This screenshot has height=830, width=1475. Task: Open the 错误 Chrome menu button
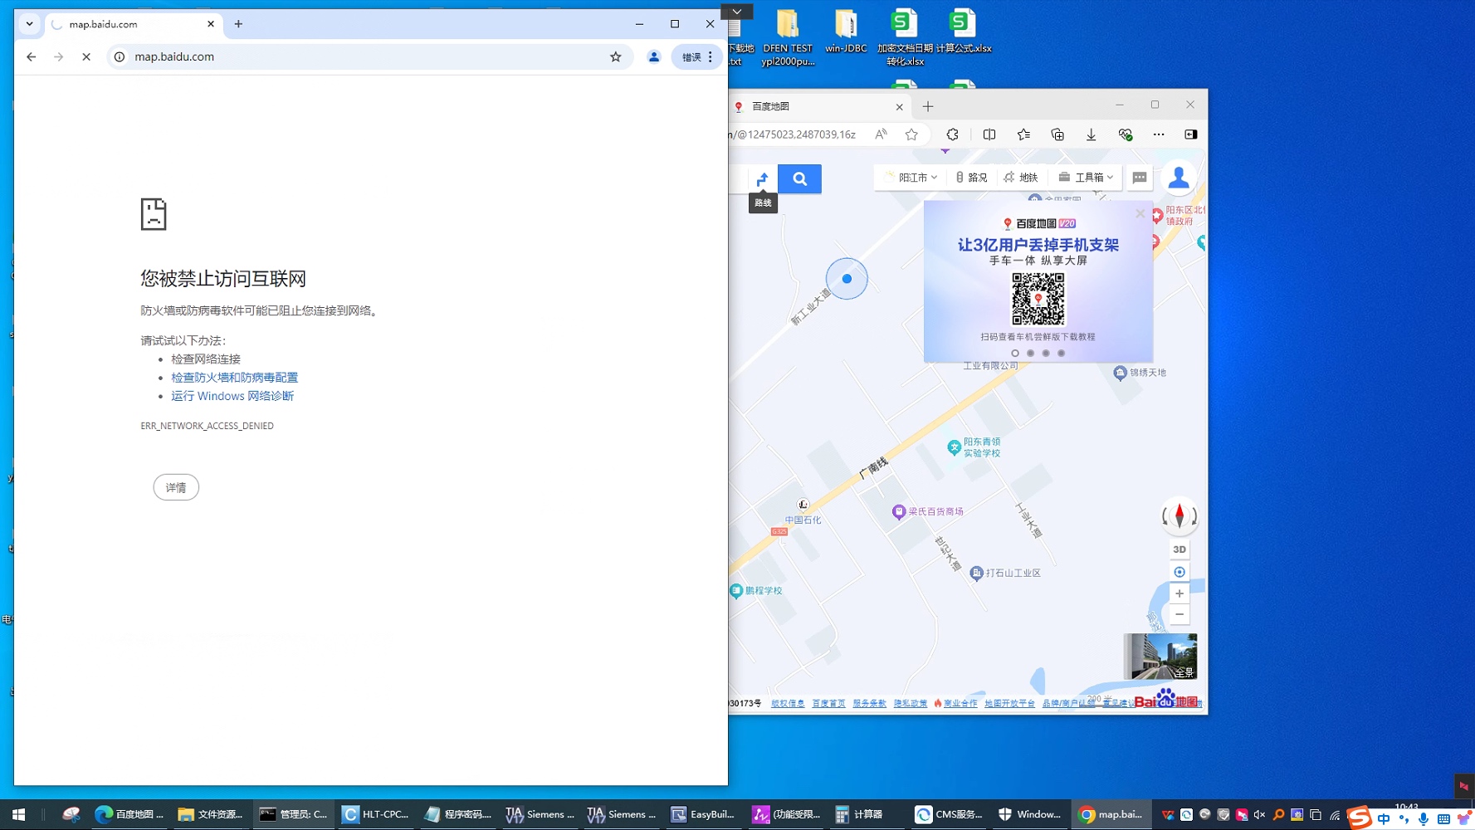coord(697,56)
